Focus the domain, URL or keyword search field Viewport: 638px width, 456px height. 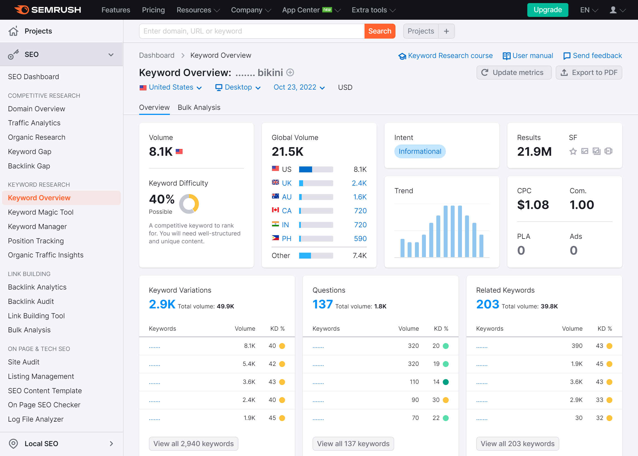point(252,31)
